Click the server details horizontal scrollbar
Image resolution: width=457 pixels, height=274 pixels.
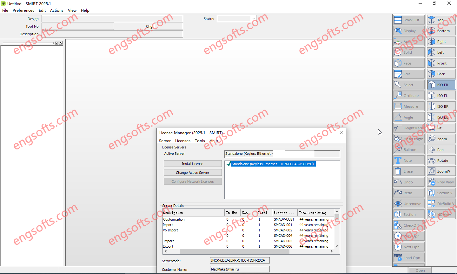[x=235, y=251]
